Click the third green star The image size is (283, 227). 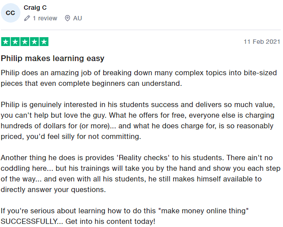pyautogui.click(x=25, y=42)
